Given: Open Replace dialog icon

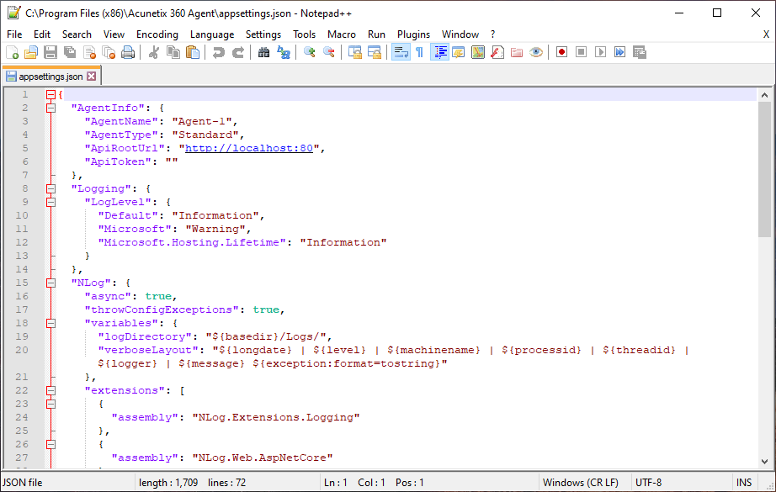Looking at the screenshot, I should point(283,52).
